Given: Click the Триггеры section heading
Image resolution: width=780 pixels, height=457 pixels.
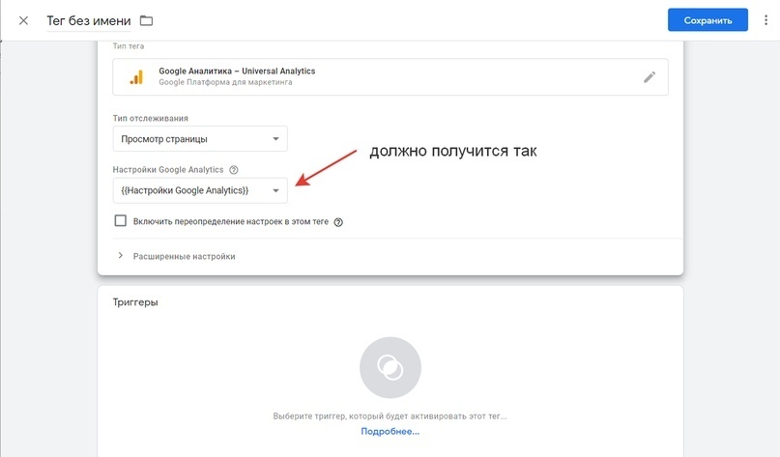Looking at the screenshot, I should pos(135,302).
